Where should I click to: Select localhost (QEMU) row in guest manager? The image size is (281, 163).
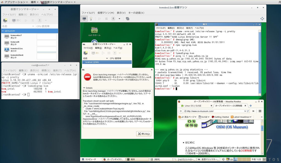click(107, 62)
